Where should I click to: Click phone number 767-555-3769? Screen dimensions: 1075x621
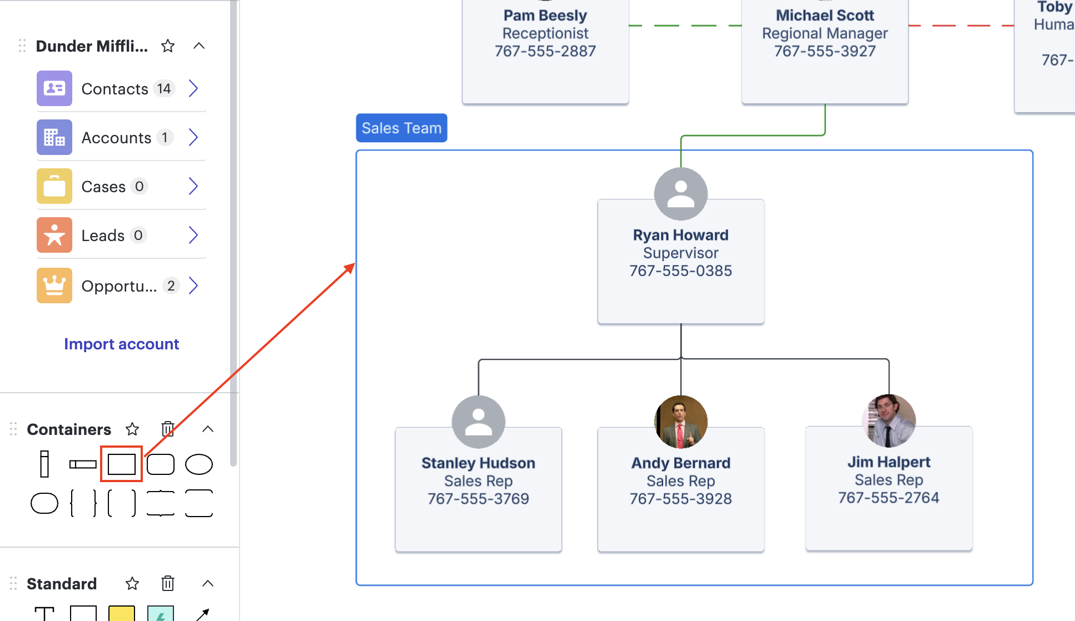click(479, 498)
